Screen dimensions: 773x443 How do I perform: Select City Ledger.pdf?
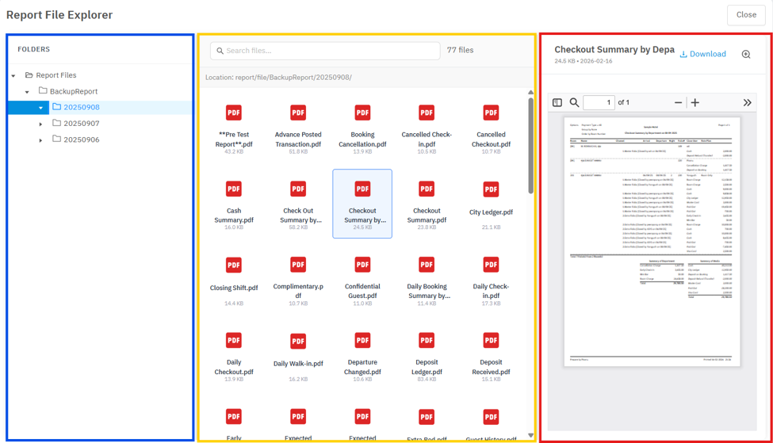pos(491,204)
